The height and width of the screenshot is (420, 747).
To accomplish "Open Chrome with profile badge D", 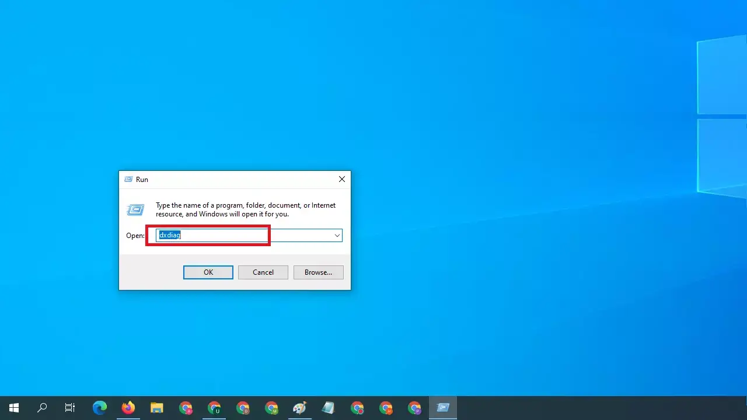I will (243, 408).
